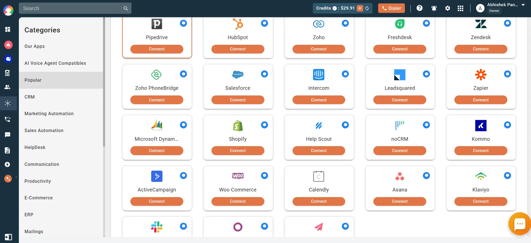The height and width of the screenshot is (243, 531).
Task: Open the apps grid icon in header
Action: [461, 8]
